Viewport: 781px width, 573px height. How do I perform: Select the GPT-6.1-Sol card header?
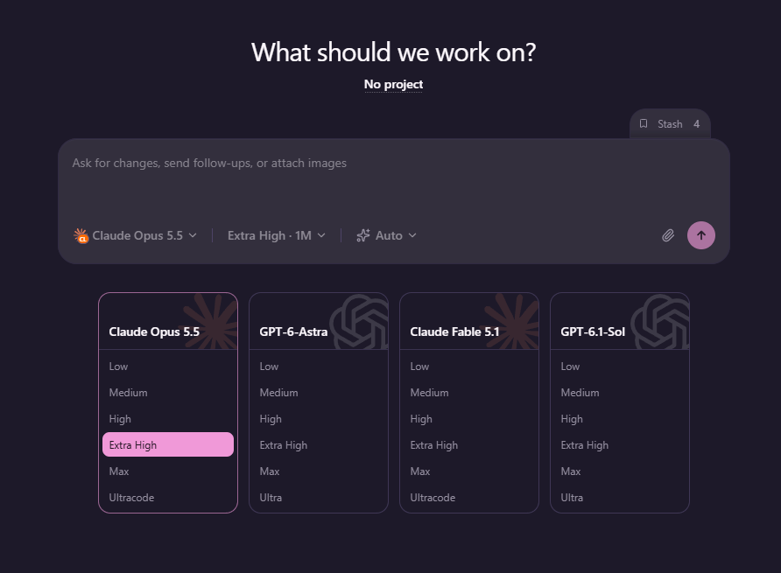(620, 322)
